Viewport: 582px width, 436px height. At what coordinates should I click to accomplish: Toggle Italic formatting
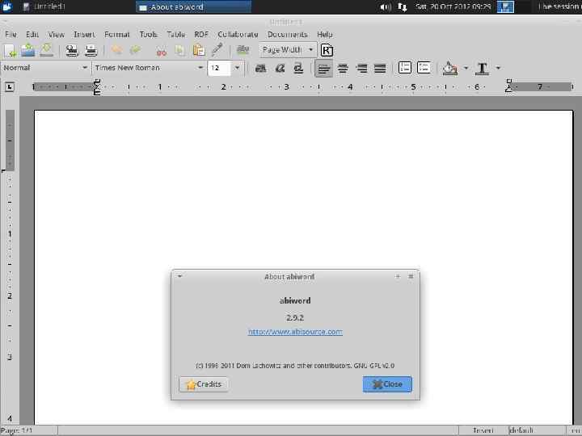click(x=280, y=68)
